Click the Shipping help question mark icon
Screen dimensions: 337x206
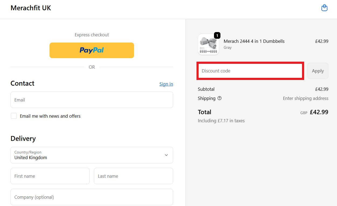pyautogui.click(x=219, y=98)
